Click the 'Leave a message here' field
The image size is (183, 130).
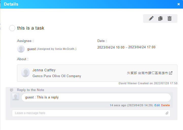91,113
